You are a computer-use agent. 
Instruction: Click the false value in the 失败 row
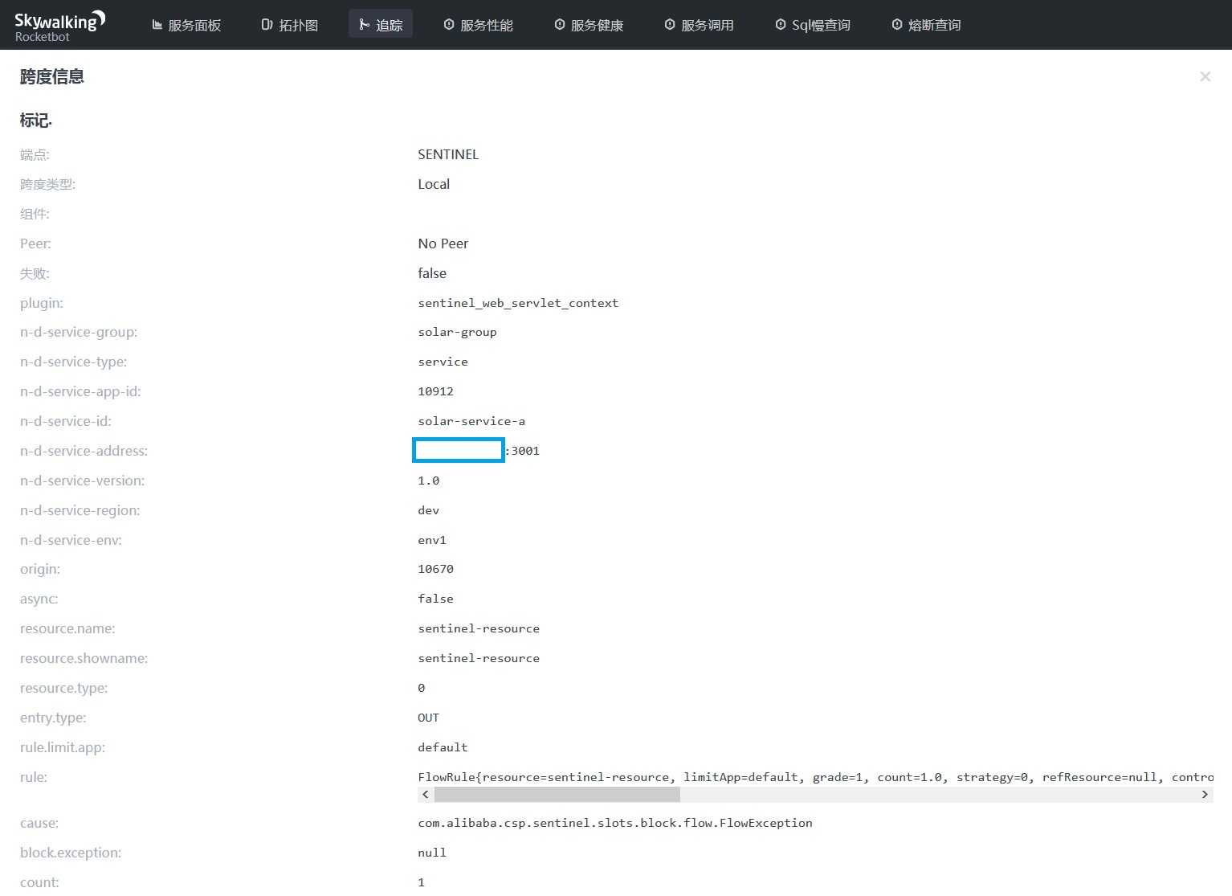point(432,273)
